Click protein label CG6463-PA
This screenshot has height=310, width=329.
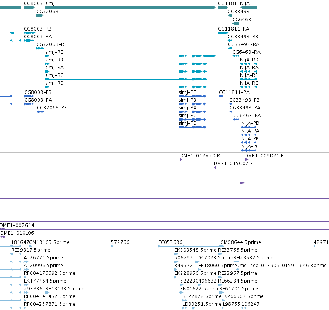(247, 116)
